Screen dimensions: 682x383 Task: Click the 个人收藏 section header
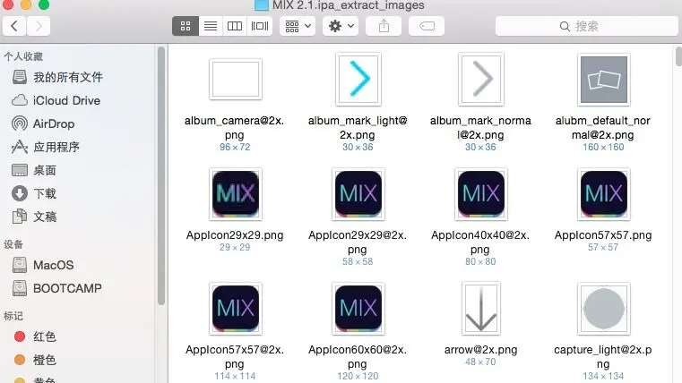tap(23, 56)
